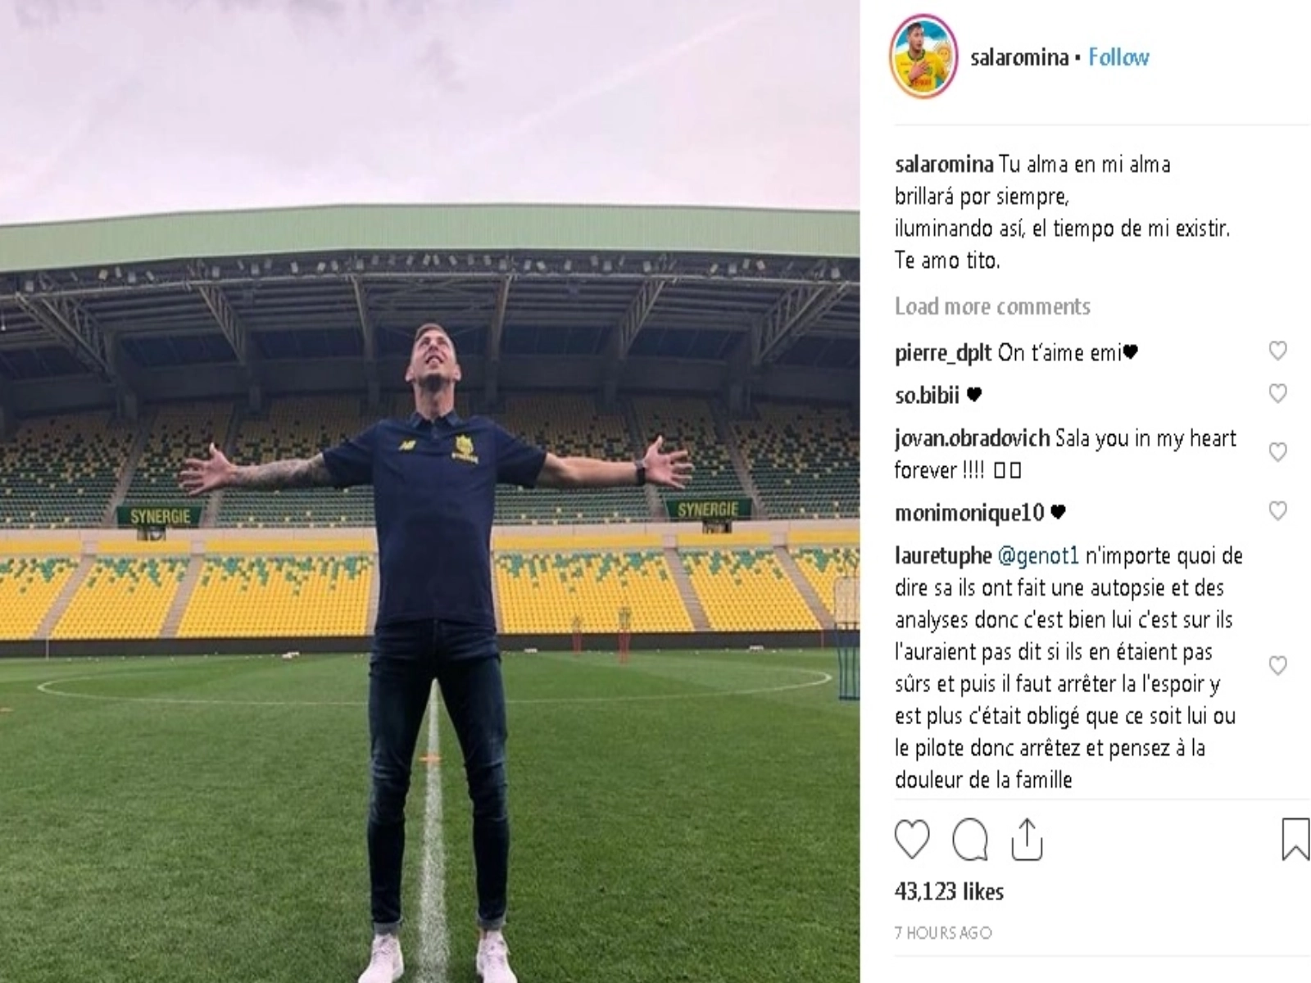Like the post with the heart icon
This screenshot has width=1311, height=983.
912,840
